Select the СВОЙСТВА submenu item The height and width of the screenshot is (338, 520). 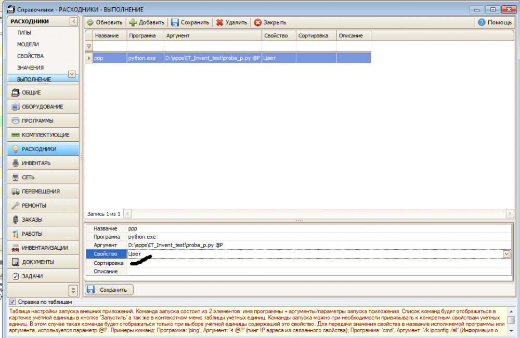coord(30,56)
